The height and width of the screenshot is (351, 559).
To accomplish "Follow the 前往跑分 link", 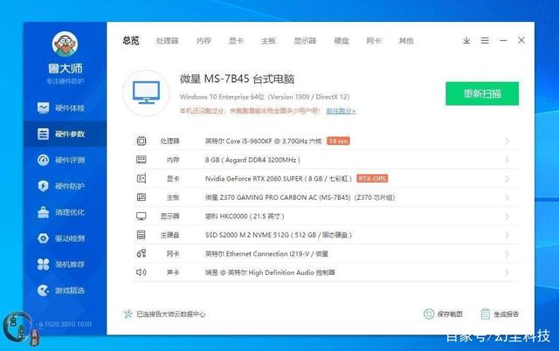I will tap(341, 111).
